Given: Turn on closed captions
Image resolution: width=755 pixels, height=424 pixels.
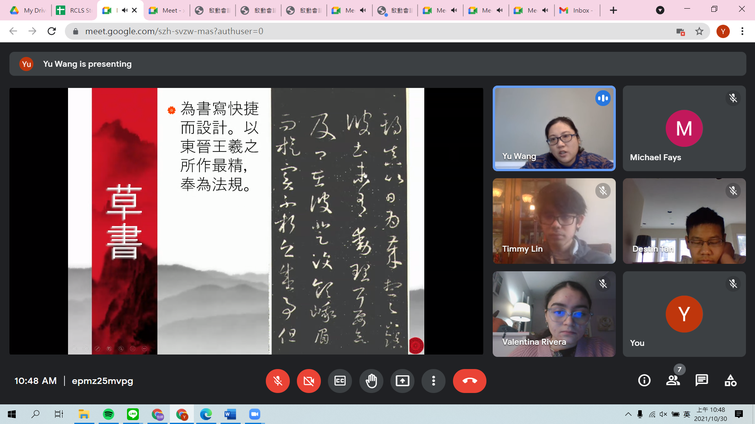Looking at the screenshot, I should (x=340, y=381).
